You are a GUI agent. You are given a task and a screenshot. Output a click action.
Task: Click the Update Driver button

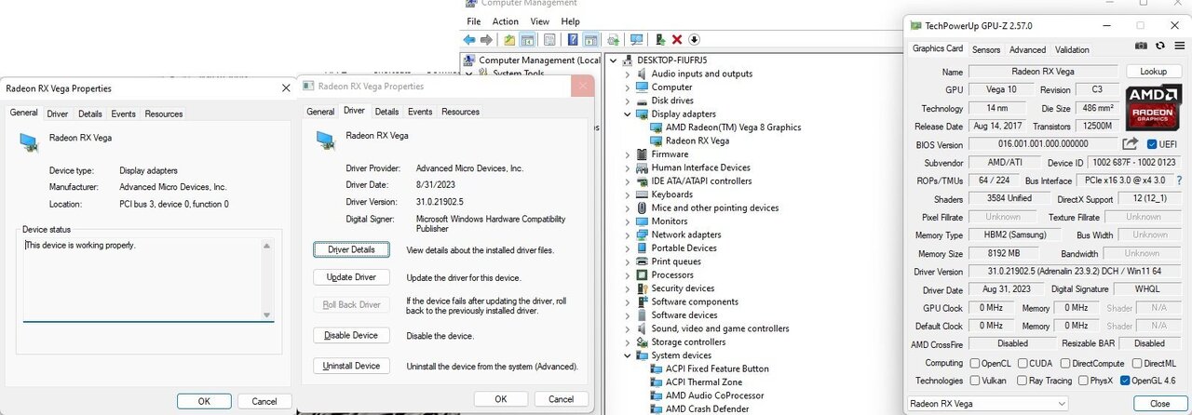click(351, 277)
